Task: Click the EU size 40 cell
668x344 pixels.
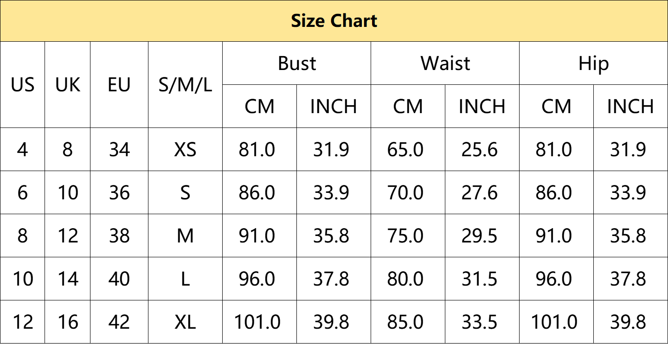Action: point(119,279)
